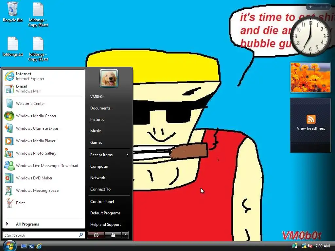Image resolution: width=335 pixels, height=251 pixels.
Task: Lock the computer with lock button
Action: pyautogui.click(x=113, y=235)
